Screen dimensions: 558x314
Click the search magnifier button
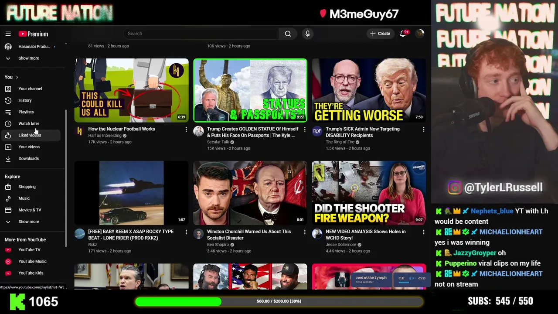(288, 34)
